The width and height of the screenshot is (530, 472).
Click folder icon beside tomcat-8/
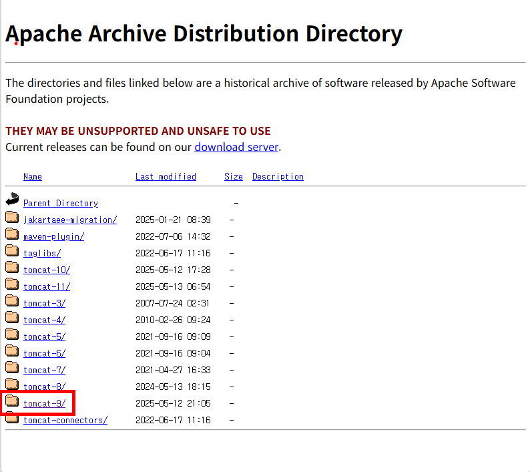[12, 384]
